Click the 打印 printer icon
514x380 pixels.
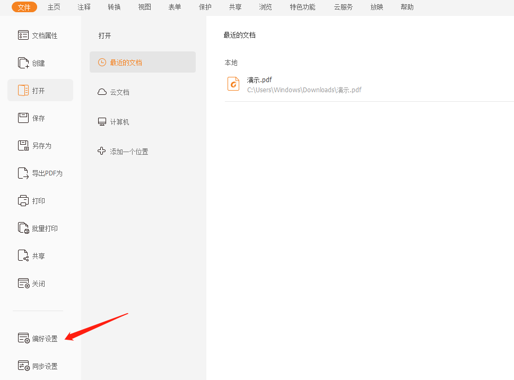pyautogui.click(x=23, y=201)
